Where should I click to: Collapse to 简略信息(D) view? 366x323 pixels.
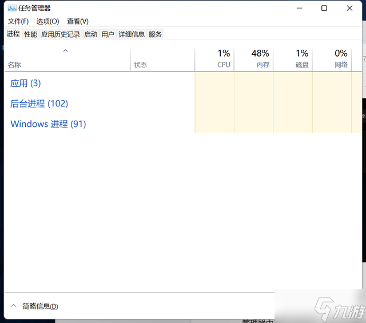[x=40, y=306]
